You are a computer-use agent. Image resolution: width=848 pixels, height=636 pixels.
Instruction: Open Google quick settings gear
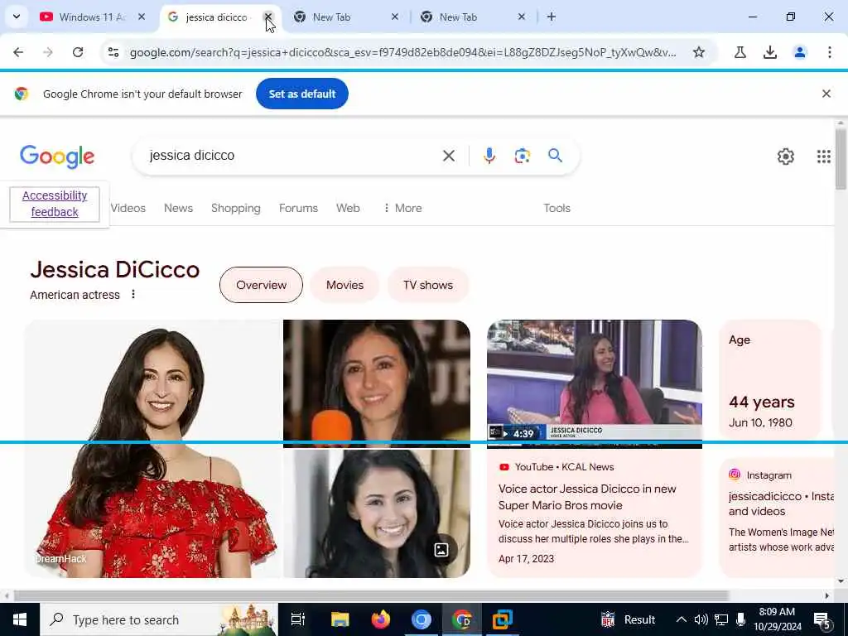tap(785, 157)
